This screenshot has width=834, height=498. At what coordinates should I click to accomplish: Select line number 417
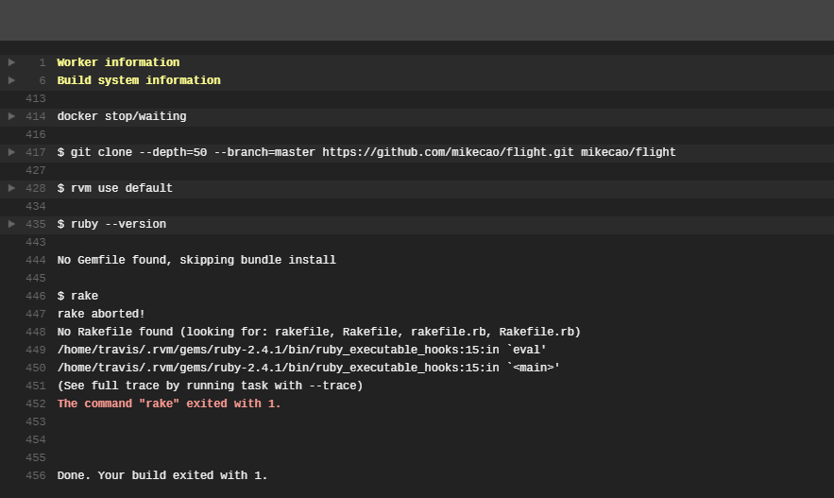[x=36, y=153]
